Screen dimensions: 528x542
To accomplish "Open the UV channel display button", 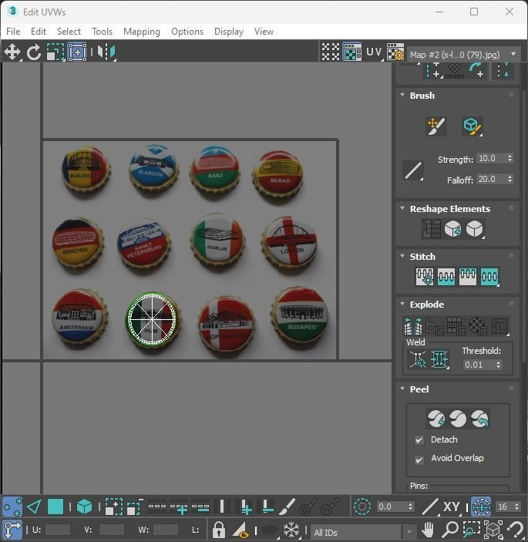I will (x=374, y=52).
